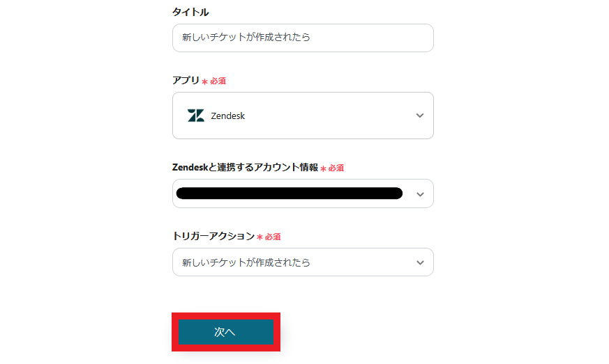Screen dimensions: 609x364
Task: Click the アプリ field label
Action: [186, 81]
